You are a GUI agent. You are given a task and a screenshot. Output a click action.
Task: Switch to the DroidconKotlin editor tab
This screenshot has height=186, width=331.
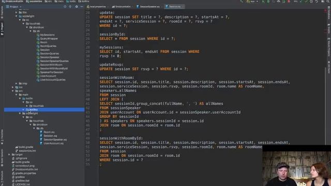coord(122,7)
